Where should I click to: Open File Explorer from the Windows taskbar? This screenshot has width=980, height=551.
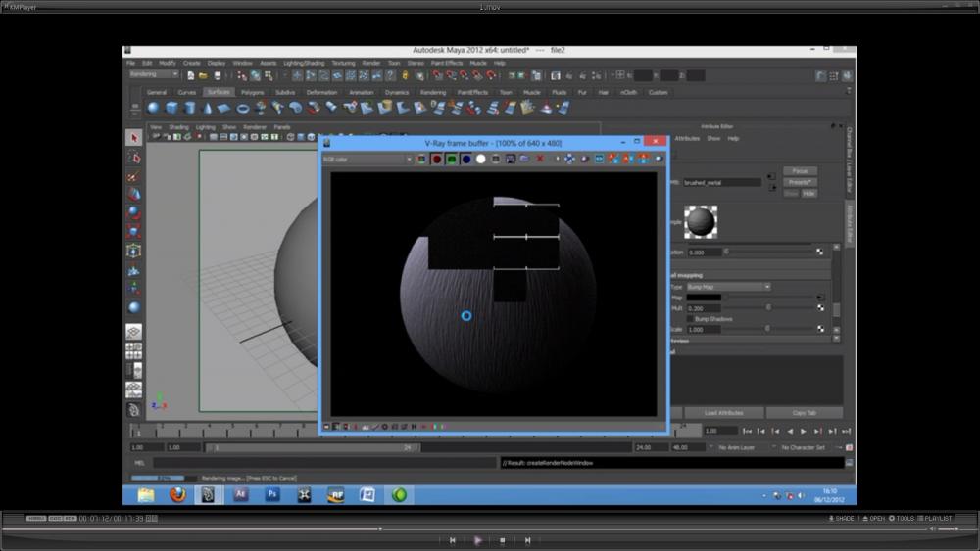146,495
